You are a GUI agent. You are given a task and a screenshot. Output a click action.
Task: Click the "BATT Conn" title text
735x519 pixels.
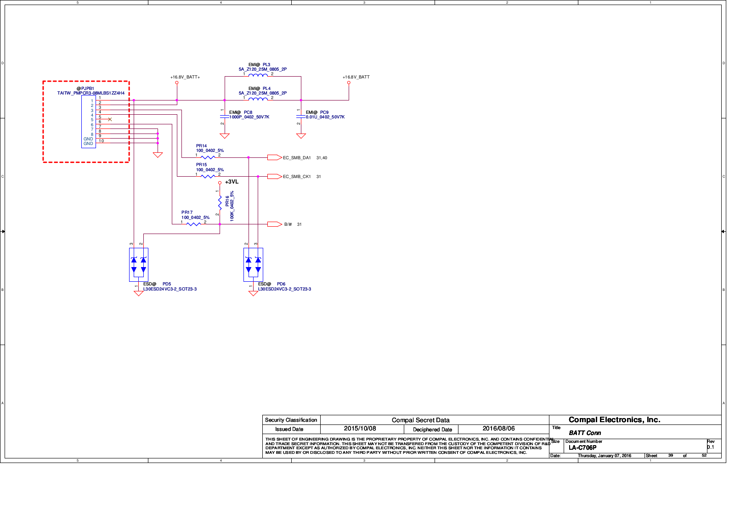(x=584, y=433)
